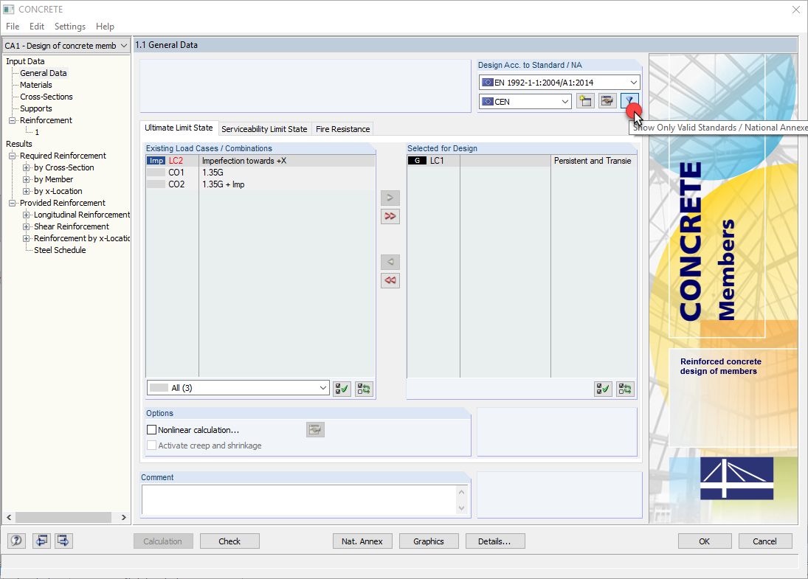Open Help with the question mark icon

[x=15, y=541]
